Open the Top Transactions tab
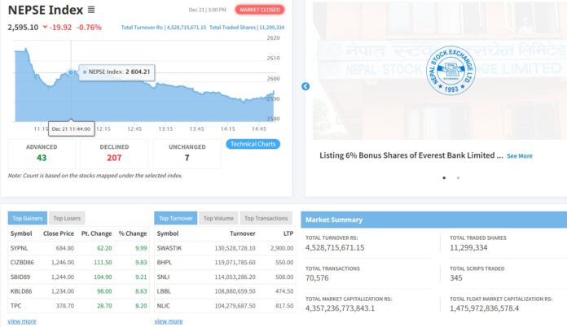Screen dimensions: 567x327 [266, 218]
